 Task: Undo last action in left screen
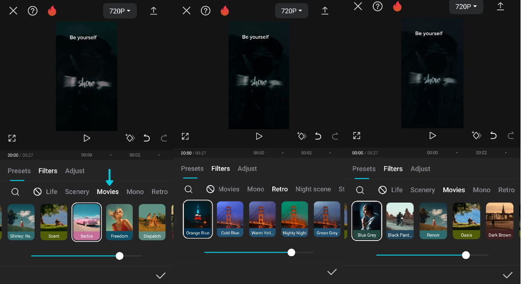(146, 138)
